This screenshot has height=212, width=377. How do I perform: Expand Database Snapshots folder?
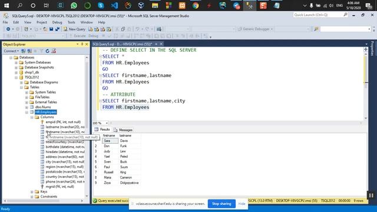click(16, 68)
